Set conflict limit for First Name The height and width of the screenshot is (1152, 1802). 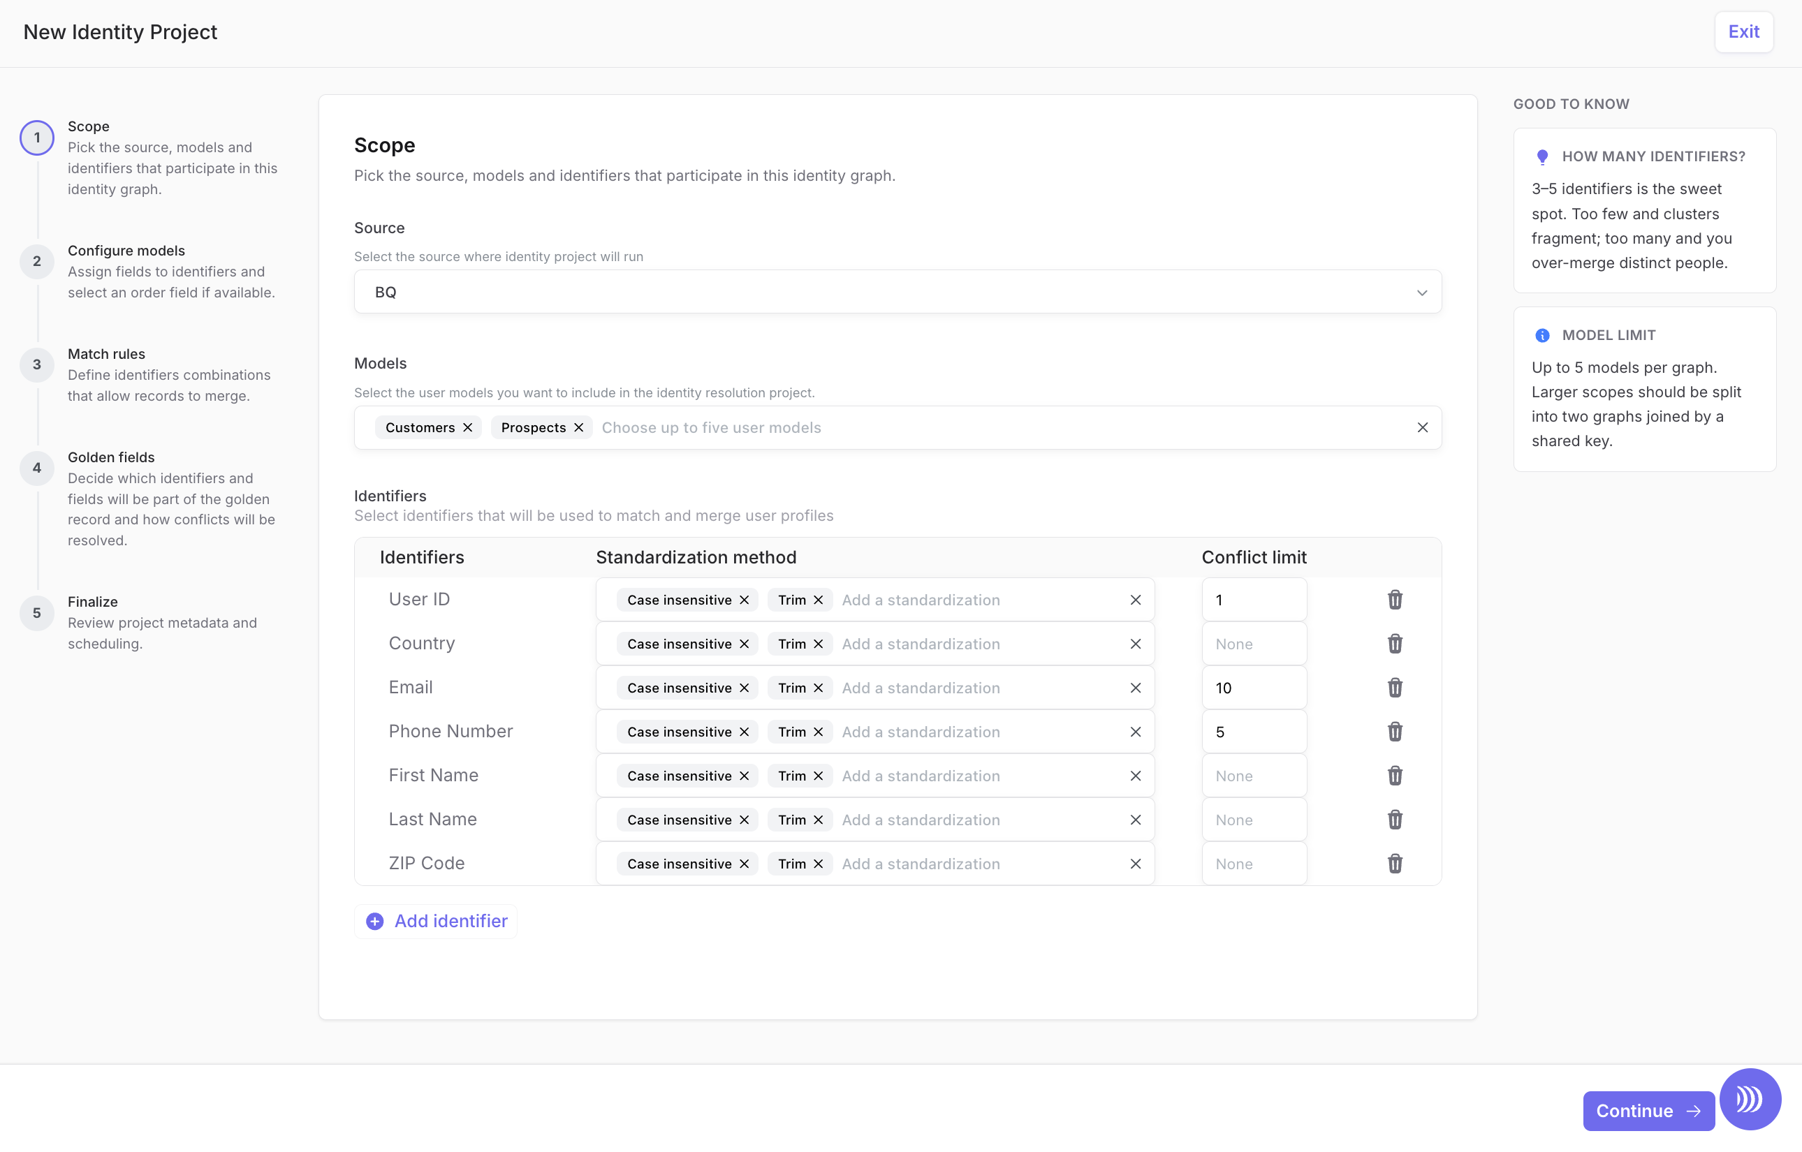[x=1254, y=776]
